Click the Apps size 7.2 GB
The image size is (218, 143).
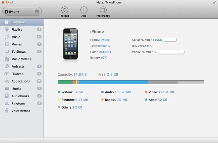(x=162, y=100)
